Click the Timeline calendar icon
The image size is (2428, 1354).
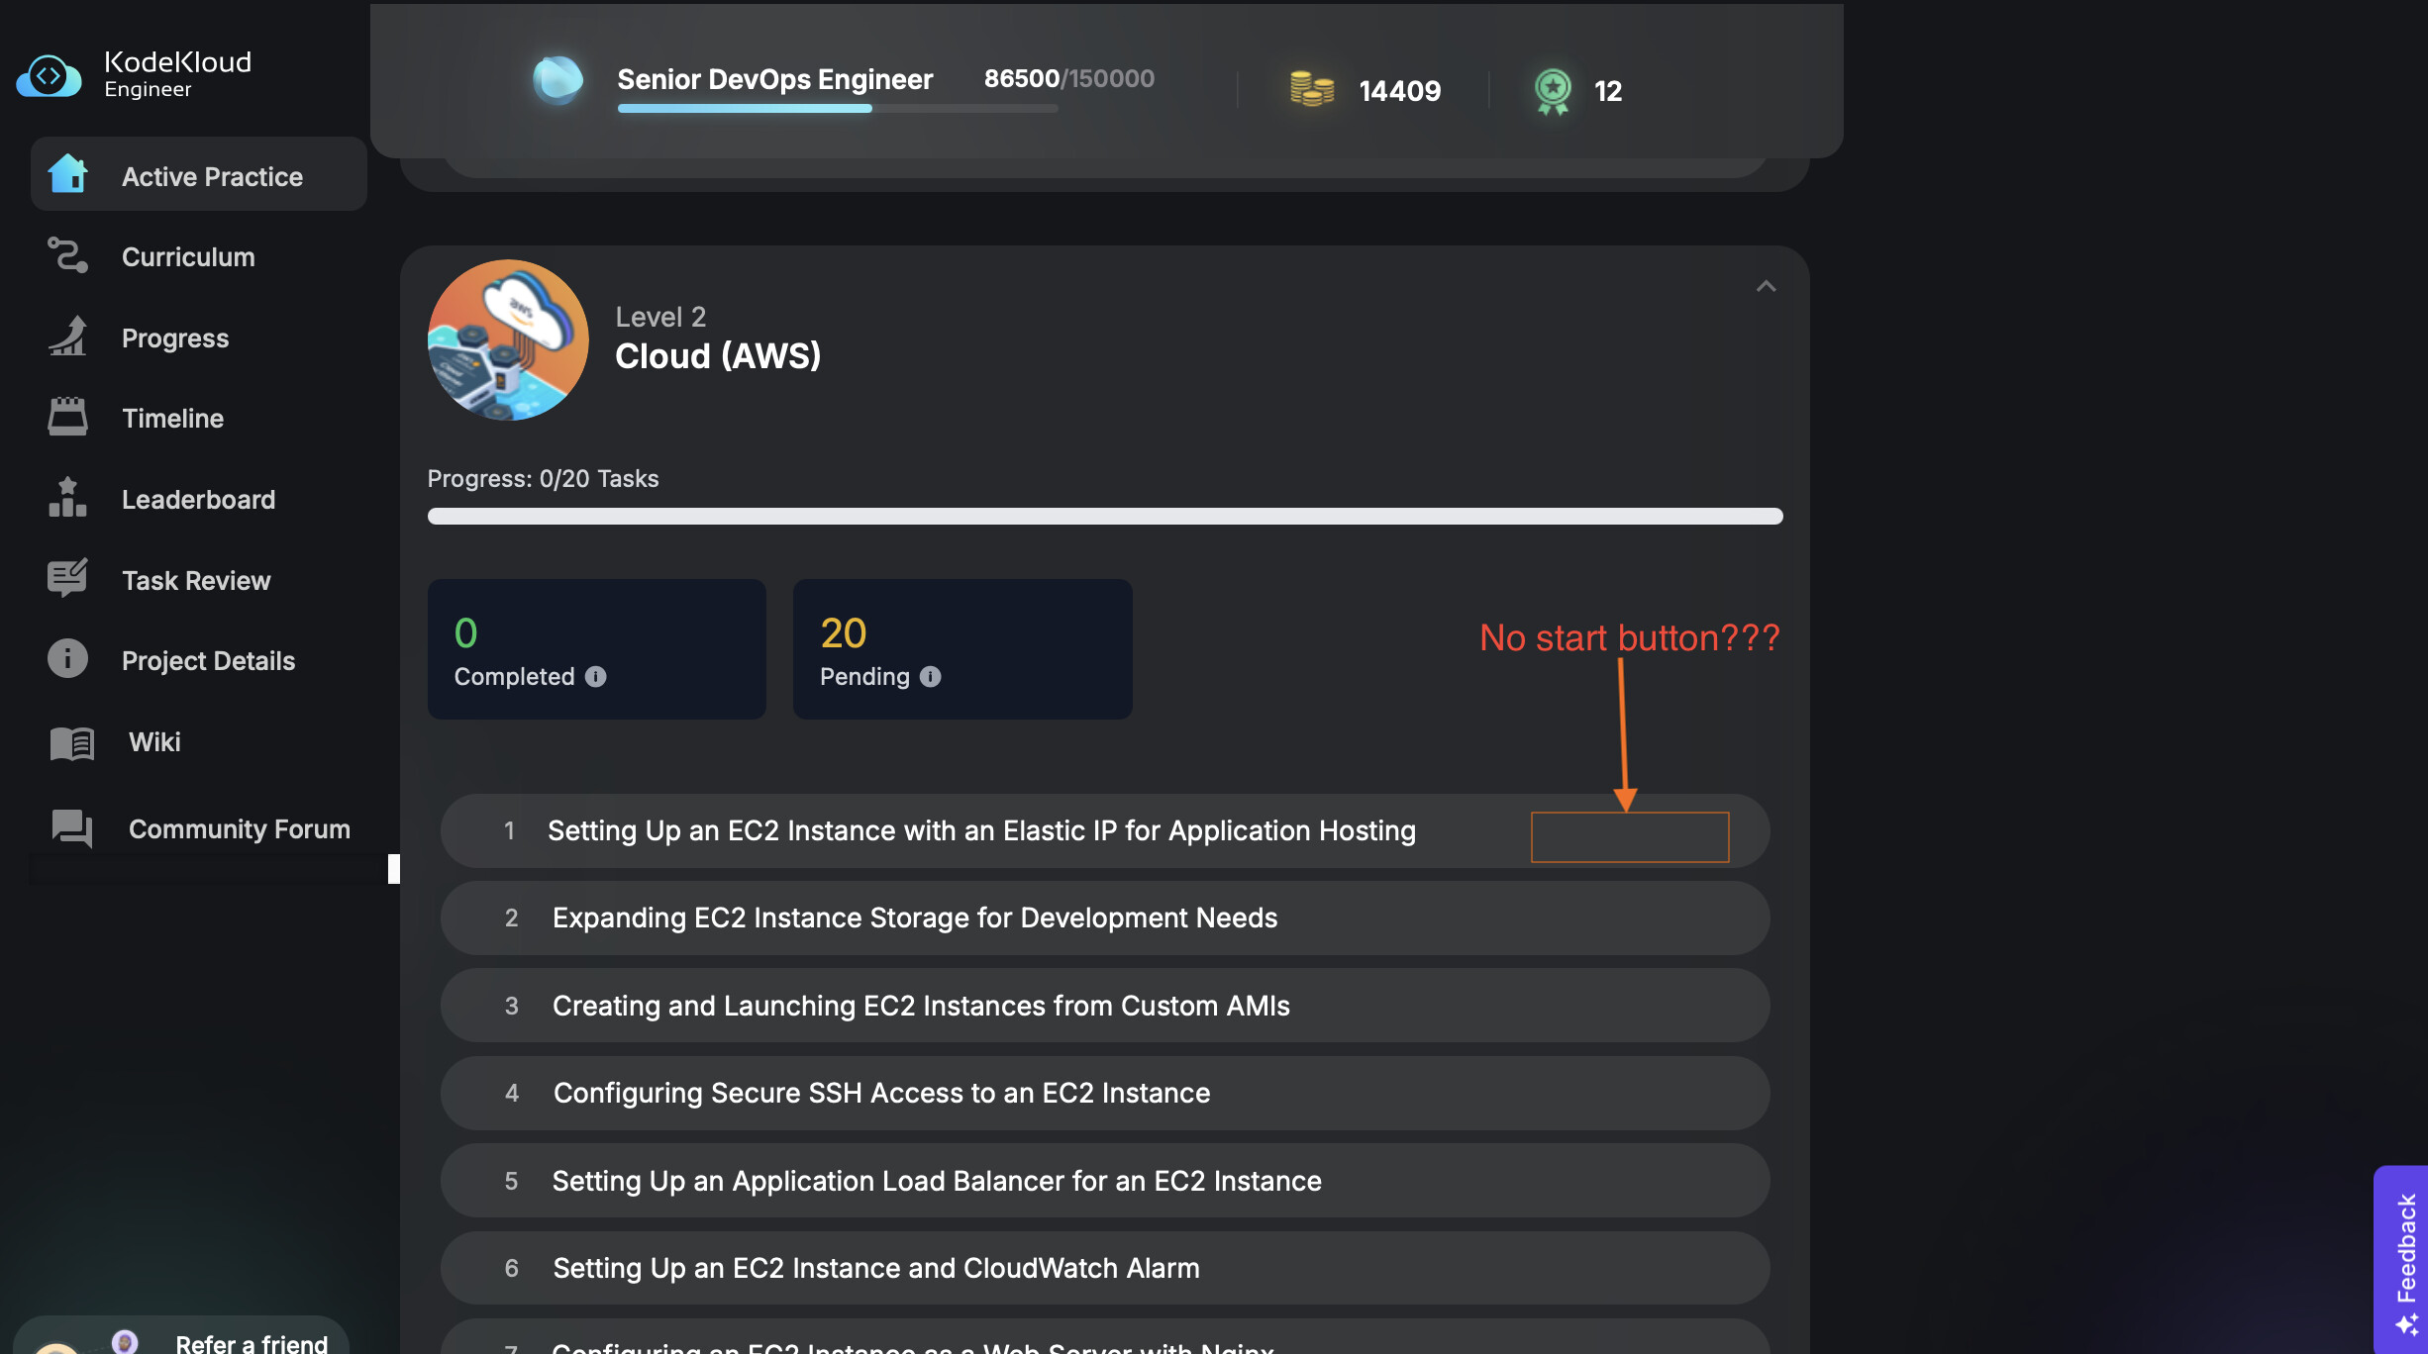tap(67, 417)
